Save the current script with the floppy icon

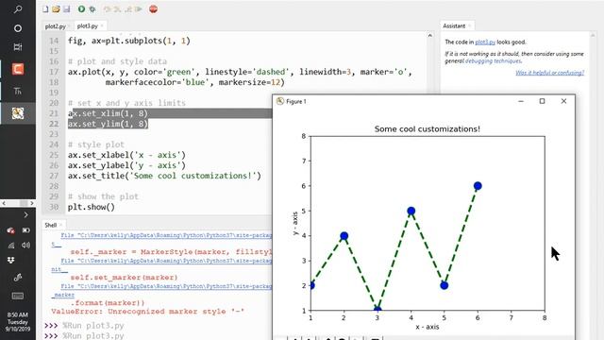click(x=67, y=8)
